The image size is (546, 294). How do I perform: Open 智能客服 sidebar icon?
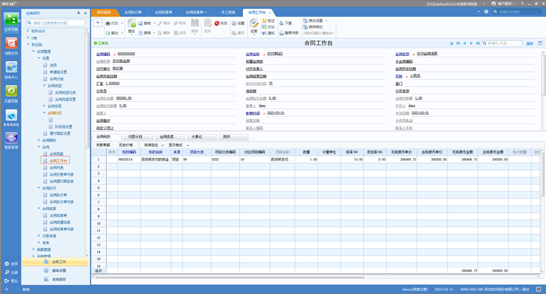point(11,140)
